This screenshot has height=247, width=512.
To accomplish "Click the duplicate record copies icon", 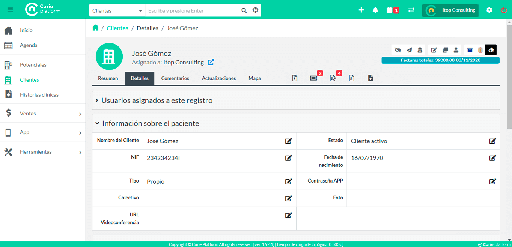I will (446, 50).
